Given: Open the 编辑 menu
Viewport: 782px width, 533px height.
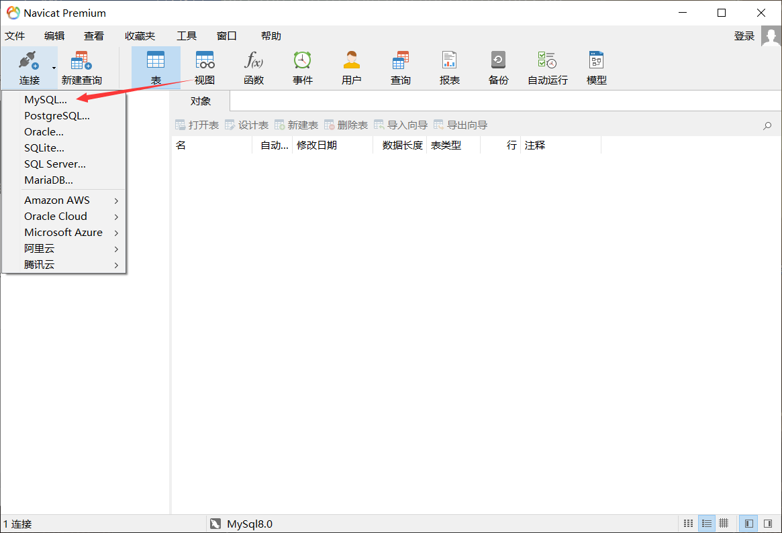Looking at the screenshot, I should [54, 36].
